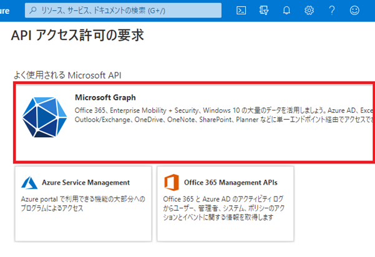
Task: Open Cloud Shell from the top bar
Action: pyautogui.click(x=241, y=10)
